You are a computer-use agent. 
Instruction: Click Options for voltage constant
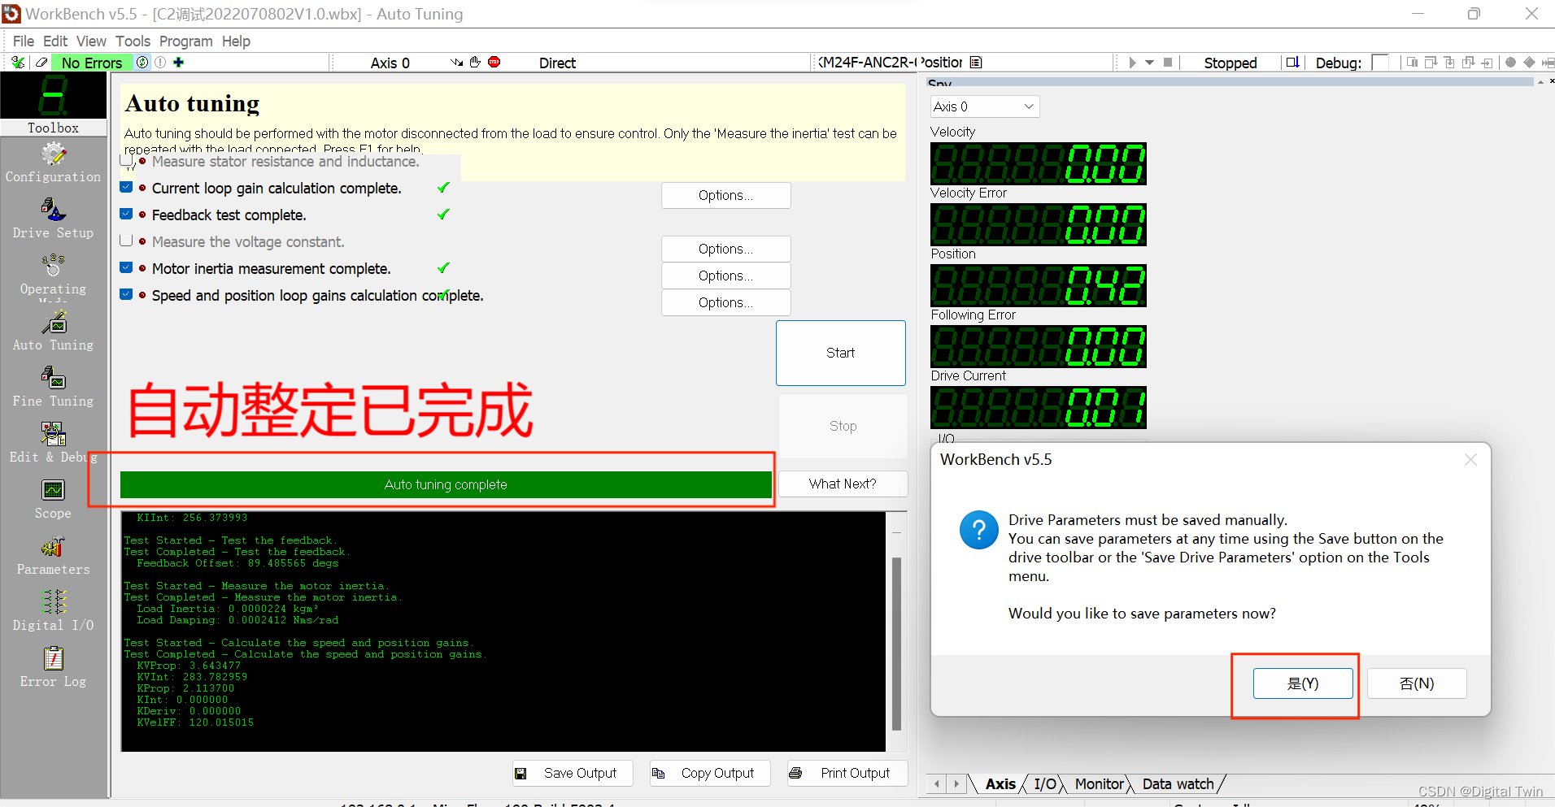click(726, 249)
